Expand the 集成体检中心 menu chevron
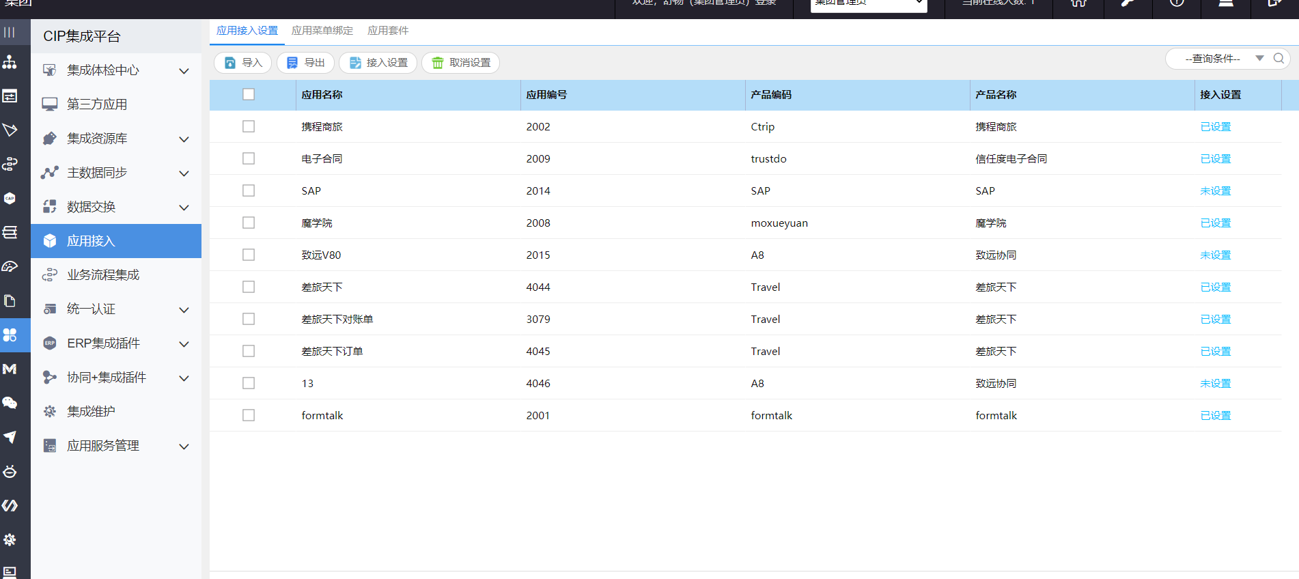This screenshot has height=579, width=1299. (x=184, y=71)
